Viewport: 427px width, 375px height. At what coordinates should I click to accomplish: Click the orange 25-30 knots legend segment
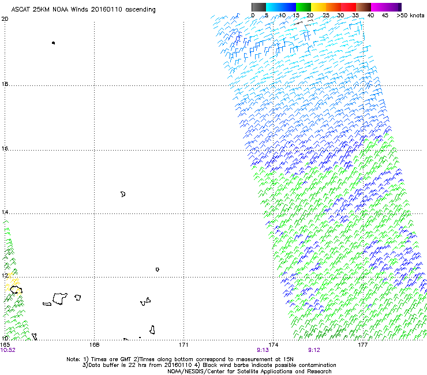(334, 7)
